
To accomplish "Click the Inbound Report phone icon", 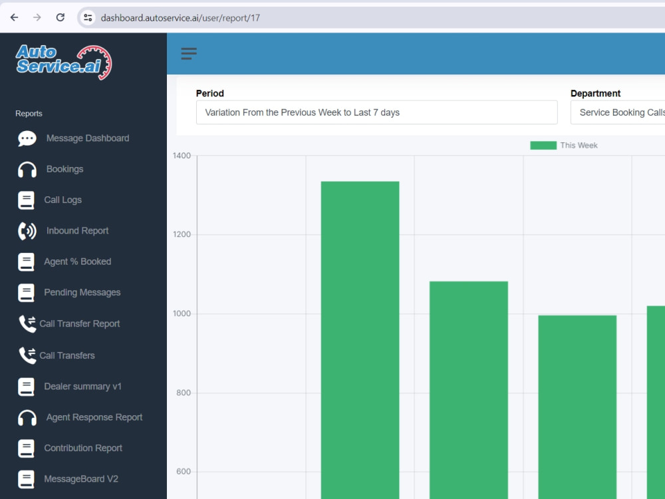I will click(x=27, y=231).
